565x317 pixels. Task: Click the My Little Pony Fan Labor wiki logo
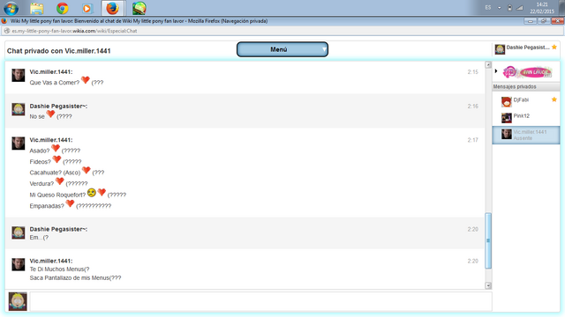click(527, 72)
